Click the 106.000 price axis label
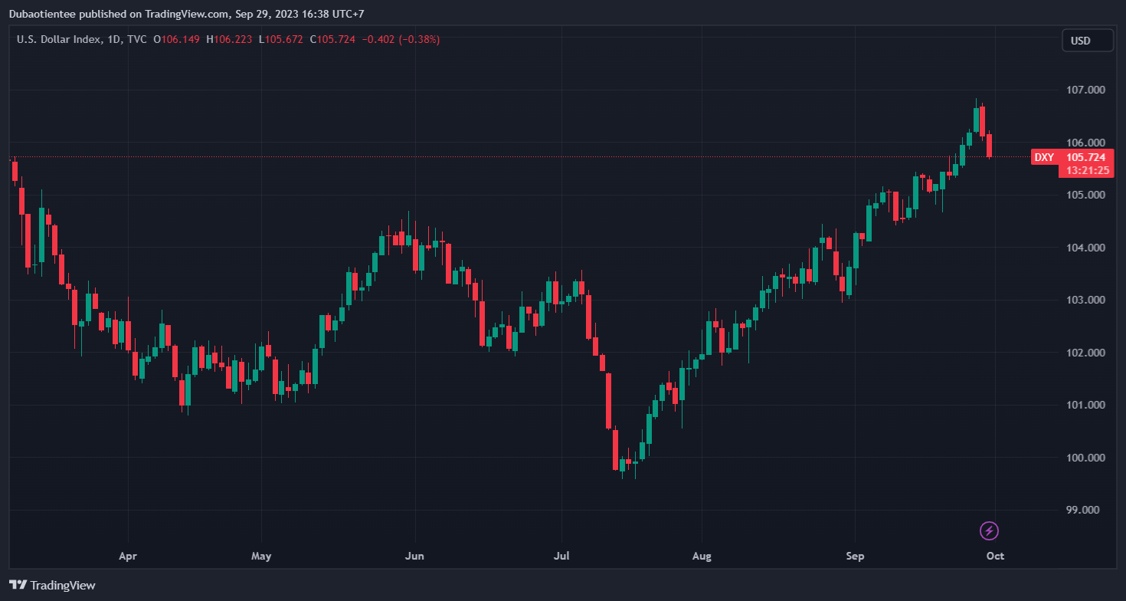 (x=1085, y=143)
